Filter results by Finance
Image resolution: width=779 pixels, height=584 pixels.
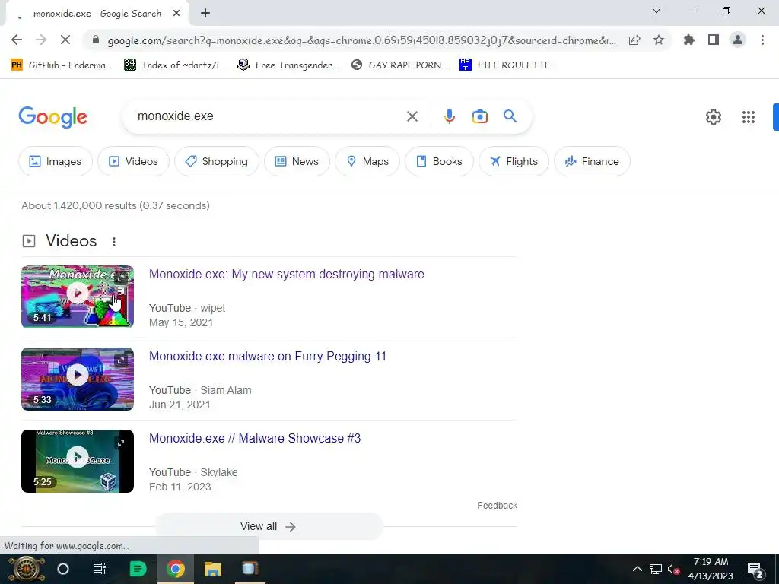(592, 161)
